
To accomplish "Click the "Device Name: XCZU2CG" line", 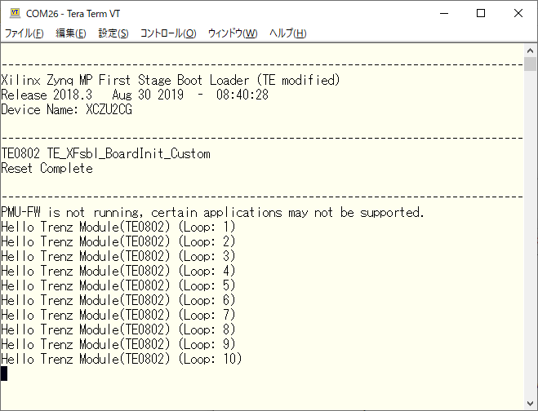I will 67,110.
